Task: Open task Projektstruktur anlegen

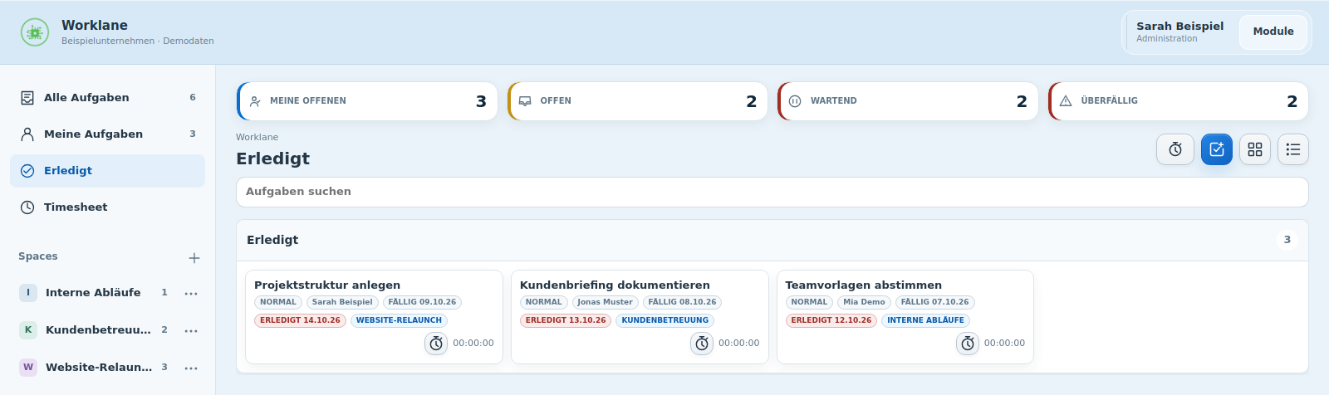Action: point(327,285)
